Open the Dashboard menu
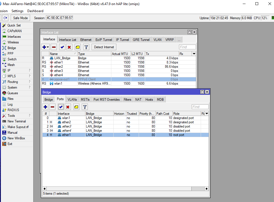Screen dimensions: 274x202 (x=35, y=11)
